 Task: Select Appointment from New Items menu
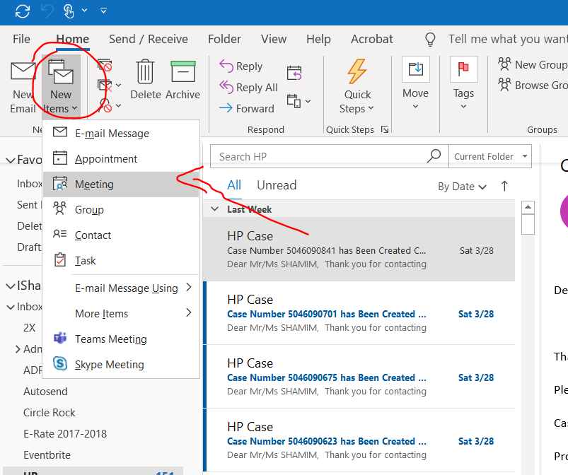tap(121, 159)
